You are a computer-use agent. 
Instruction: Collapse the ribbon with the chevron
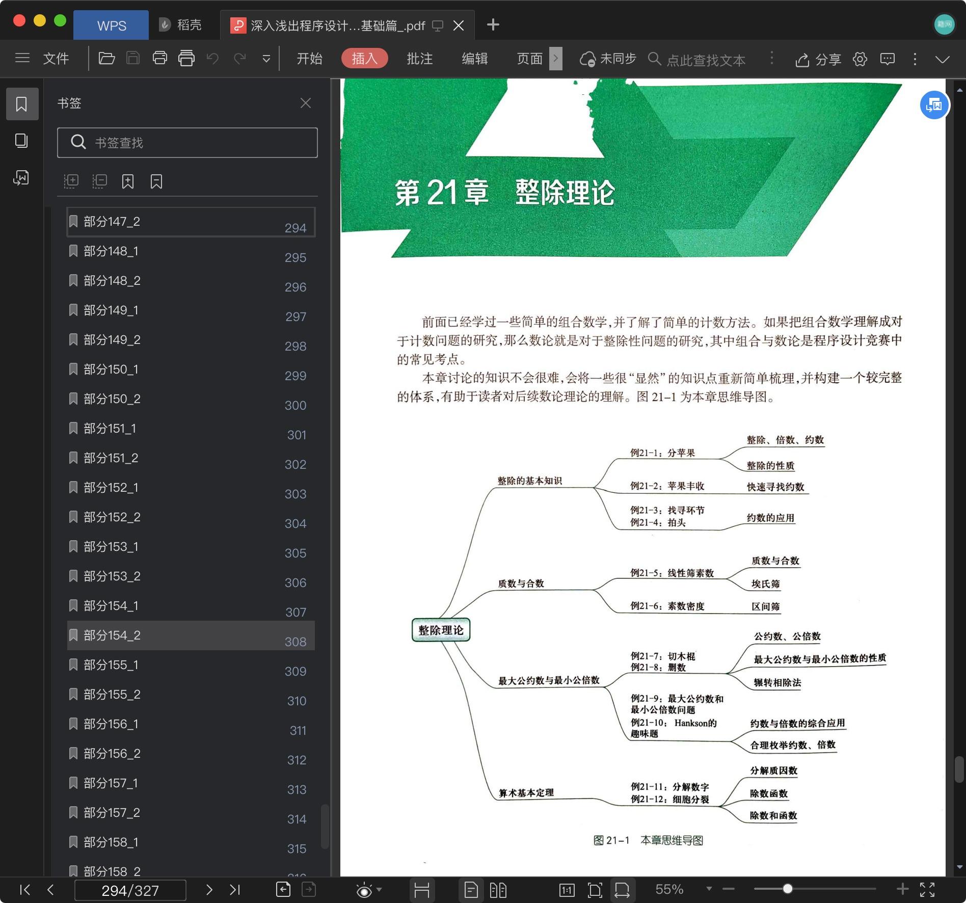(943, 59)
